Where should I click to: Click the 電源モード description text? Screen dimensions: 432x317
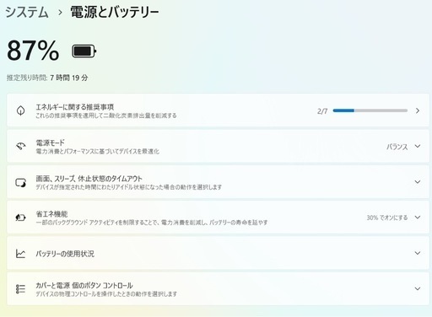pos(97,152)
